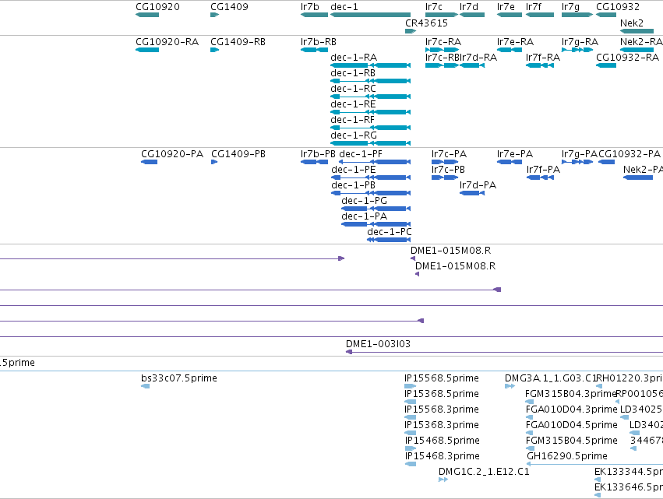Click the dec-1-RF transcript label

coord(352,120)
